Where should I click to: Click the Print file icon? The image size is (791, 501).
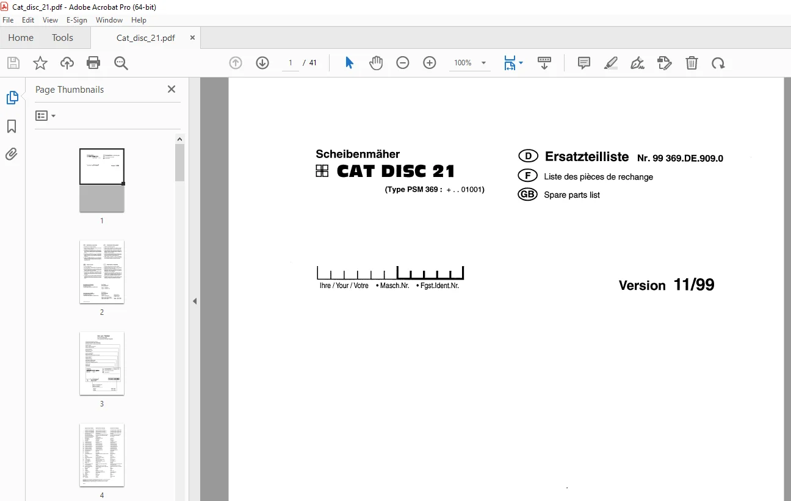pyautogui.click(x=93, y=63)
